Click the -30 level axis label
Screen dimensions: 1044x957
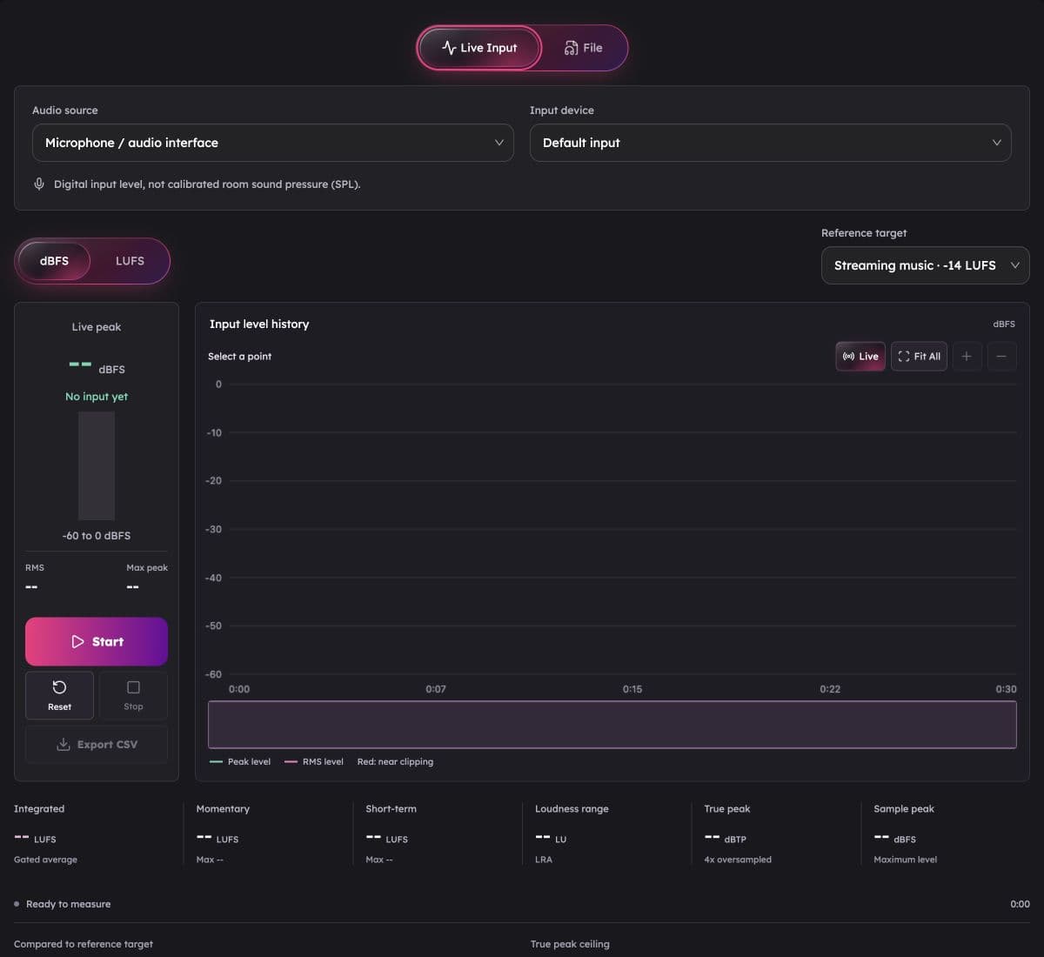pos(214,530)
